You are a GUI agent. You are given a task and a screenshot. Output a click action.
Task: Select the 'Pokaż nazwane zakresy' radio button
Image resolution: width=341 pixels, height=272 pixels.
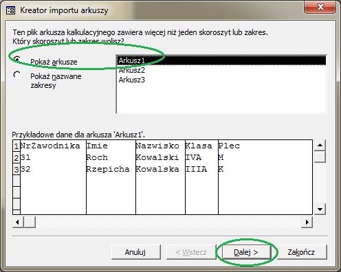click(x=17, y=75)
